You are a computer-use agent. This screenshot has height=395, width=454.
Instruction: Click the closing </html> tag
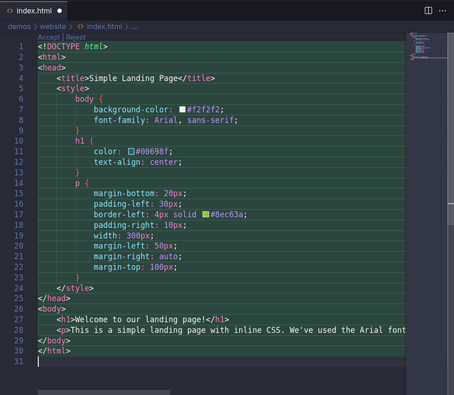coord(54,351)
